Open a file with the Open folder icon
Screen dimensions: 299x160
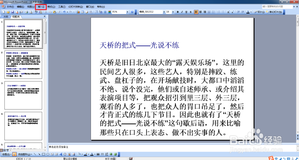8,12
